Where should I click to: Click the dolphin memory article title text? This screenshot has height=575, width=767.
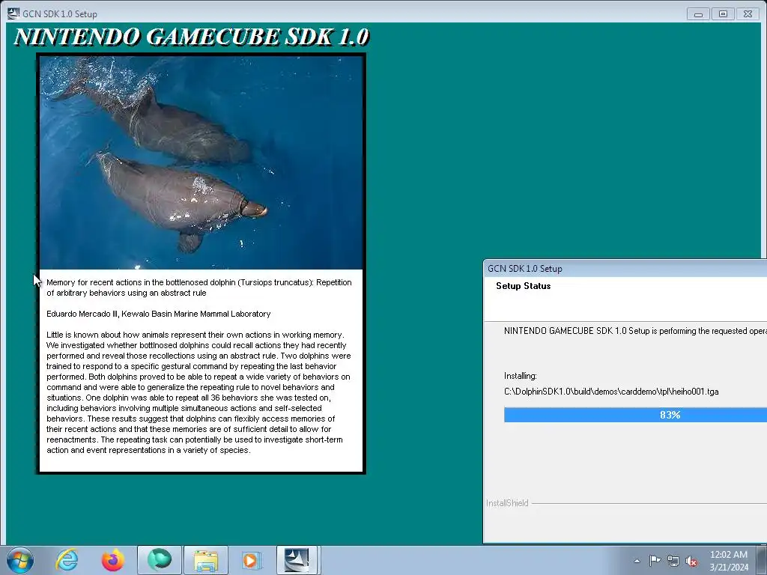[199, 287]
